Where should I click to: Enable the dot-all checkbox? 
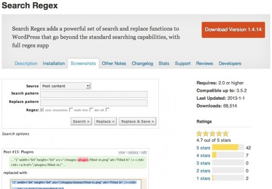[108, 110]
